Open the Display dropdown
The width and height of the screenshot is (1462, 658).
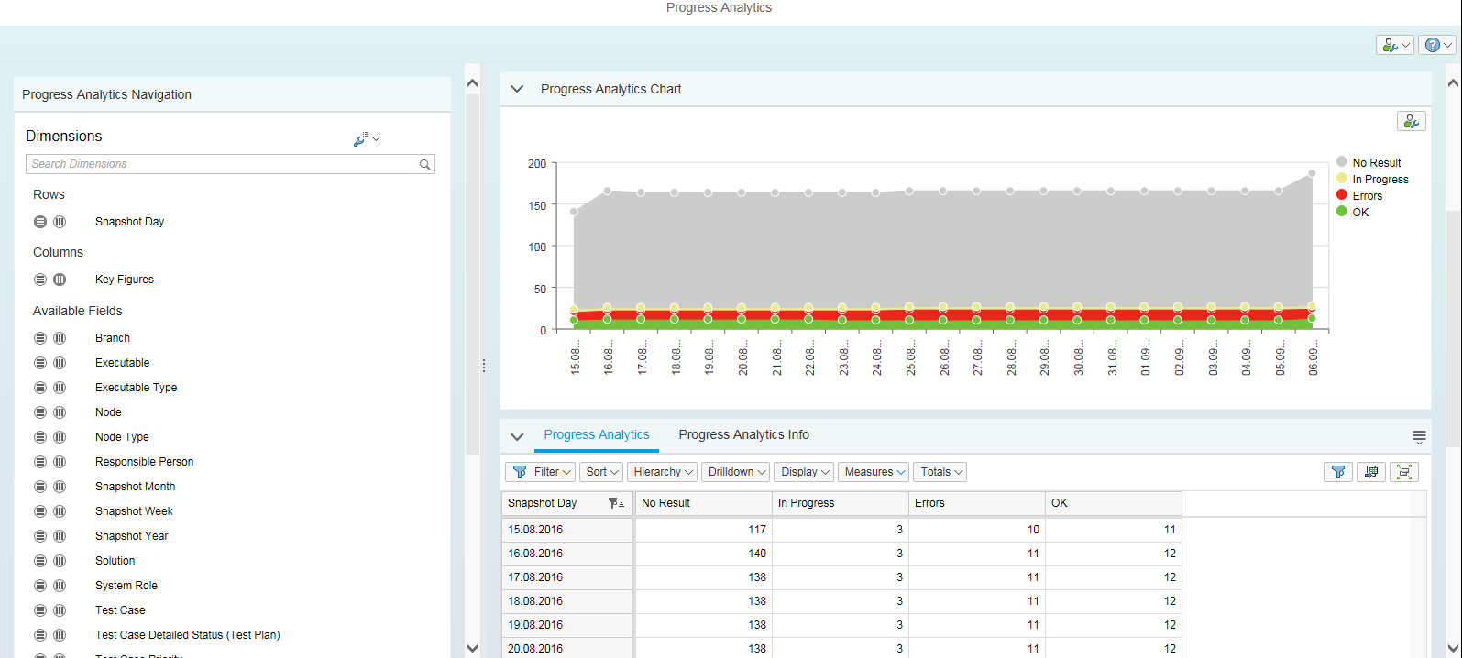[x=805, y=472]
